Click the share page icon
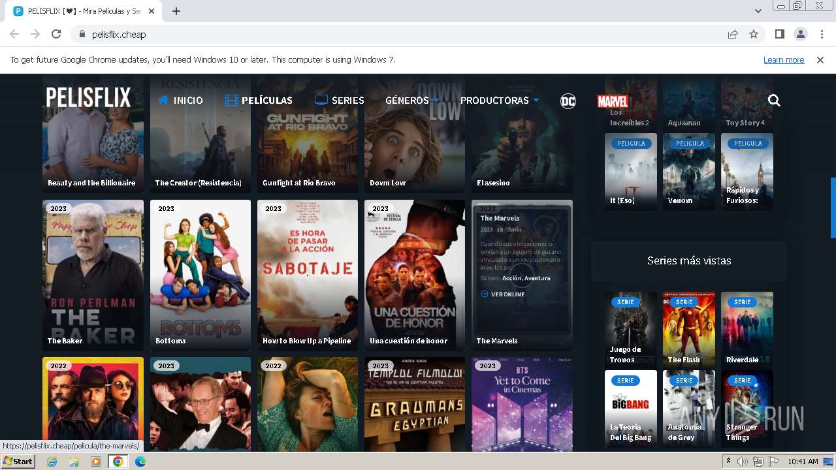 [733, 34]
